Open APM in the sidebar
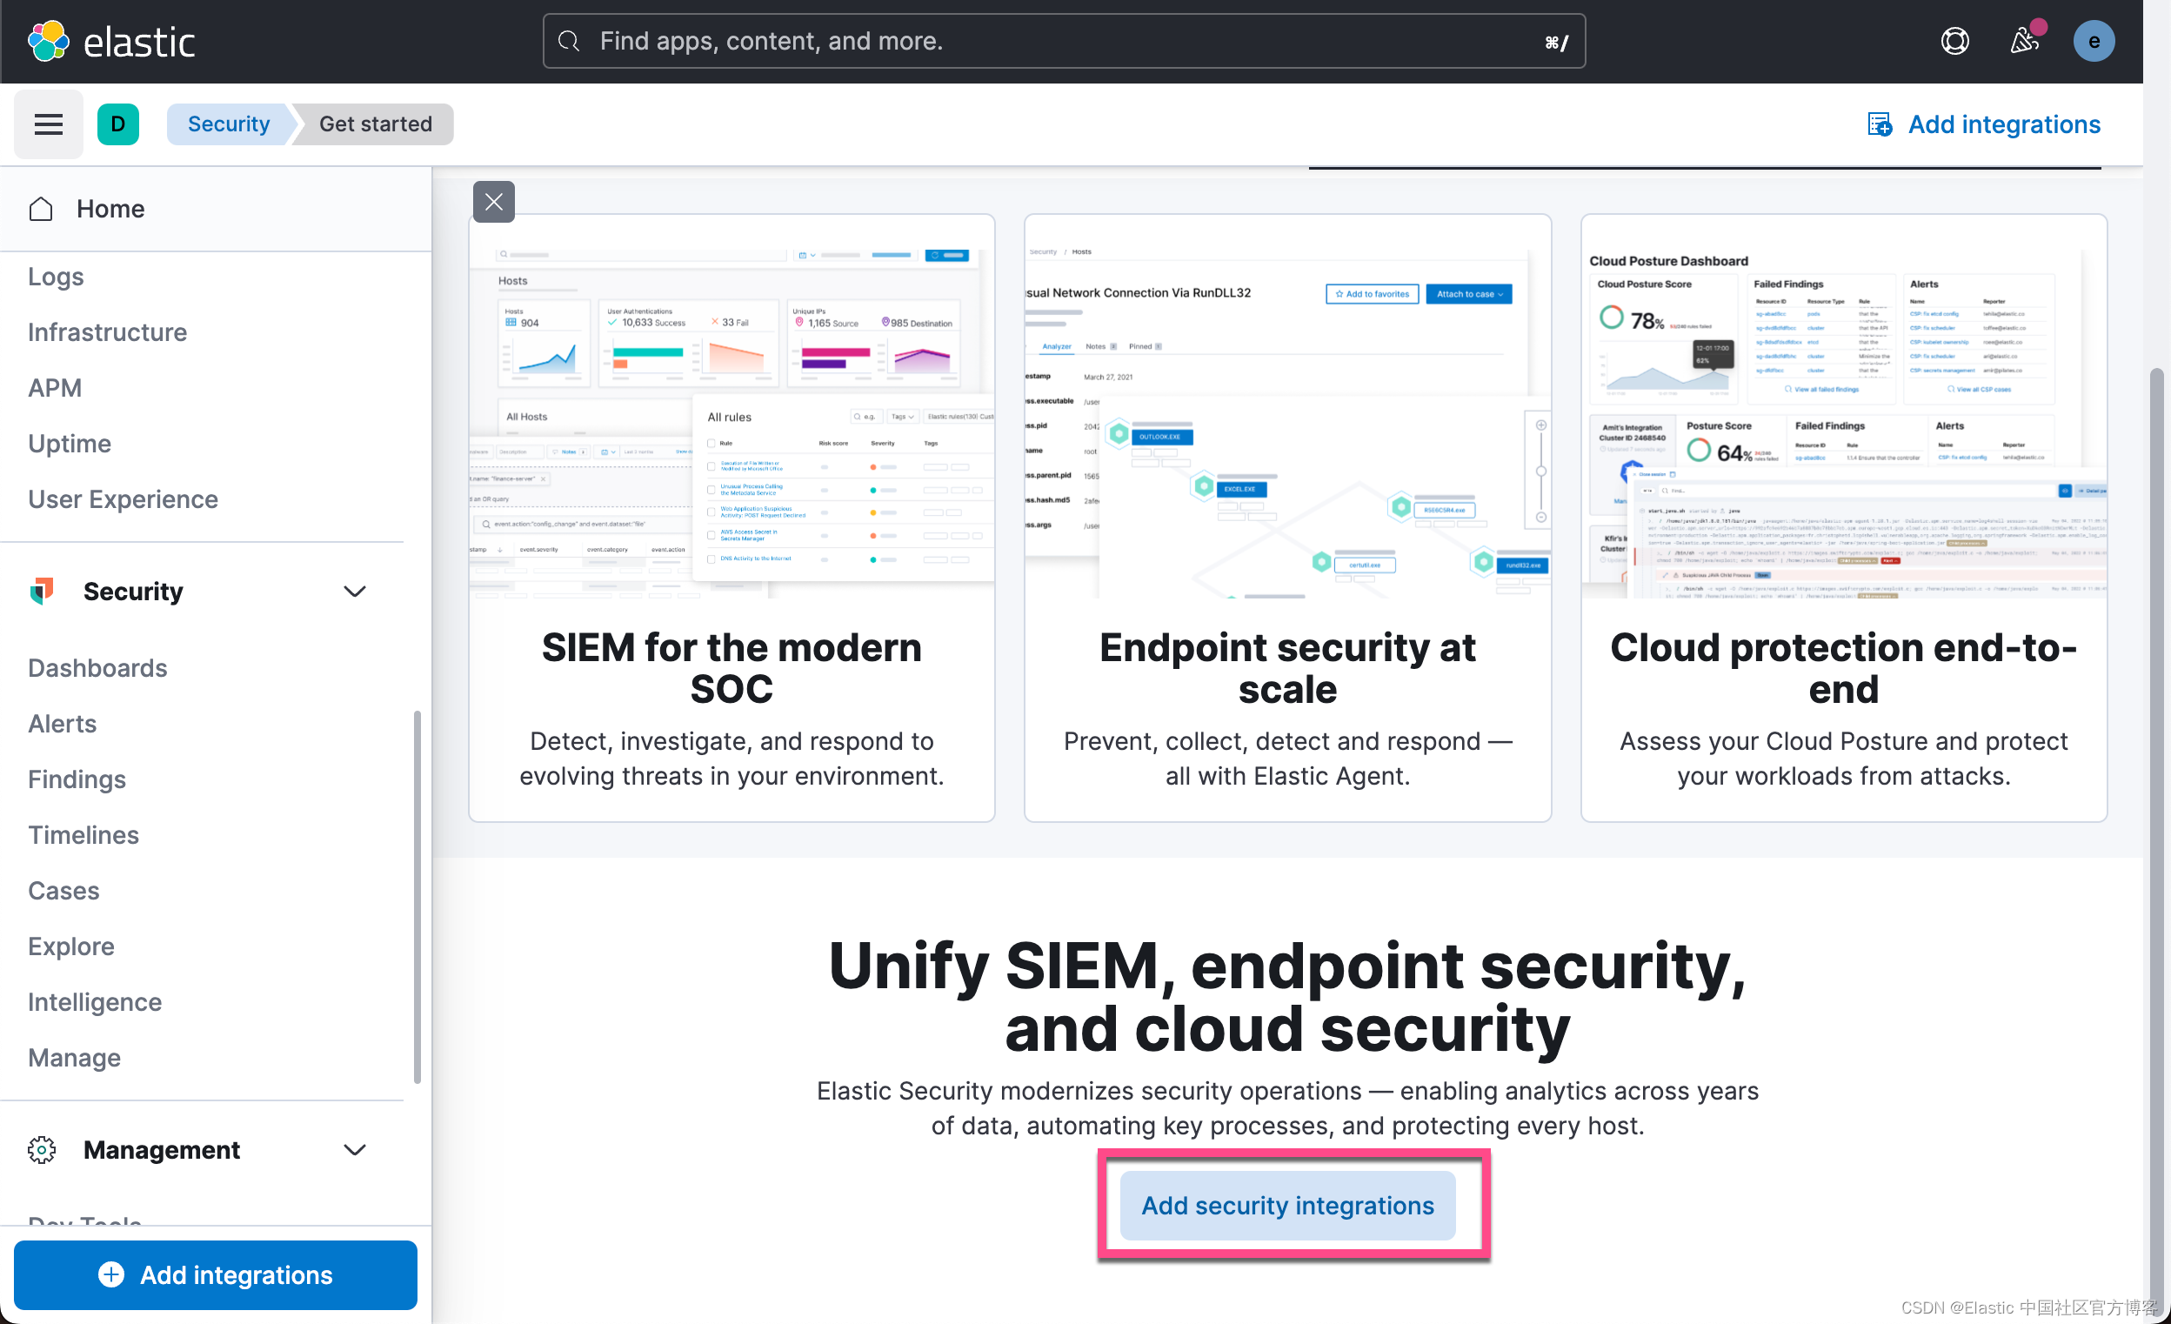The height and width of the screenshot is (1324, 2171). click(x=55, y=388)
